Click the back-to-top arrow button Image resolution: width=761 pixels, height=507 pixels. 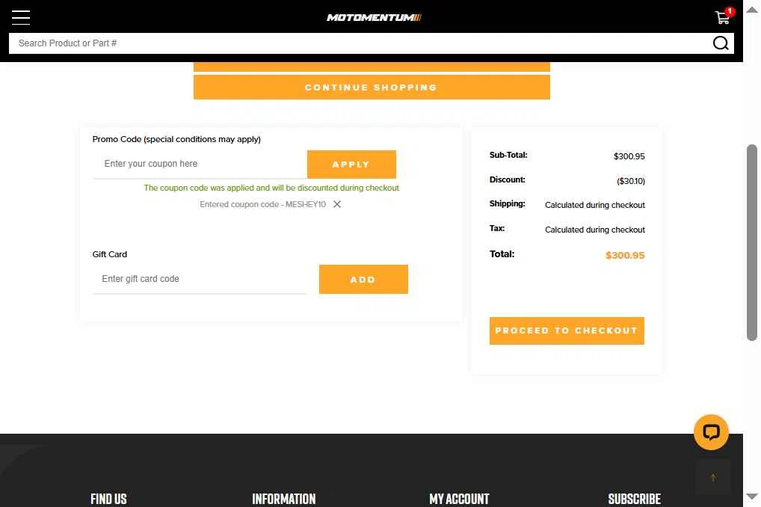[x=713, y=477]
